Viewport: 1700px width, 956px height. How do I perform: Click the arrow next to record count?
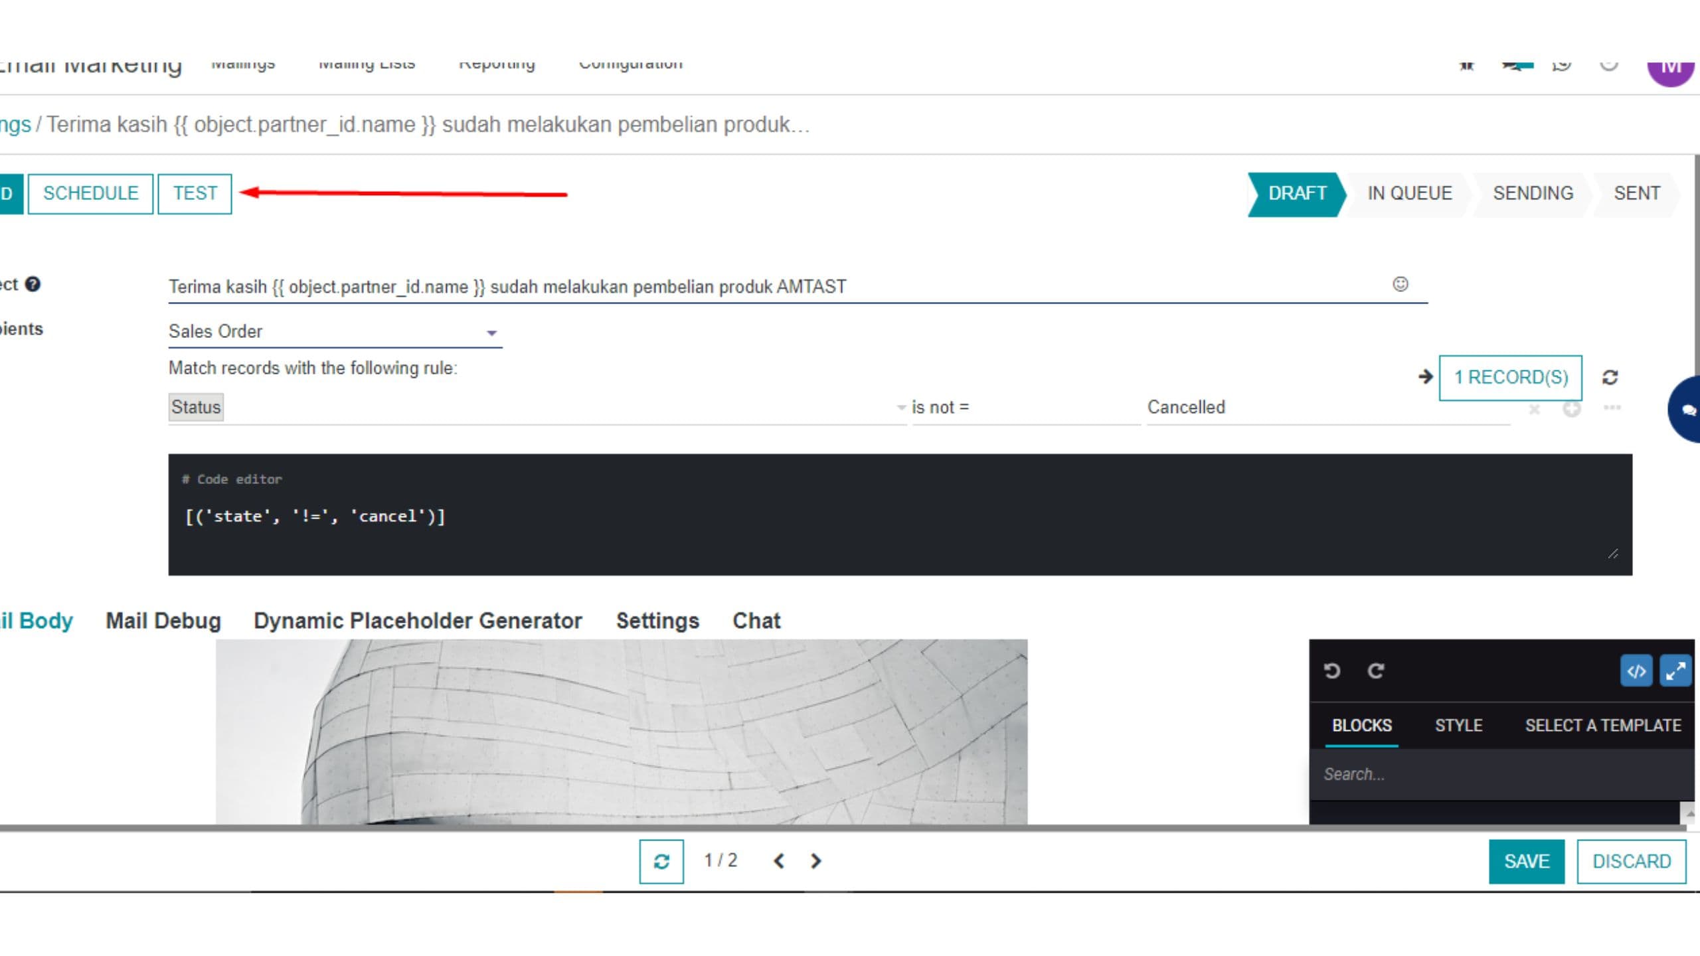(x=1425, y=377)
